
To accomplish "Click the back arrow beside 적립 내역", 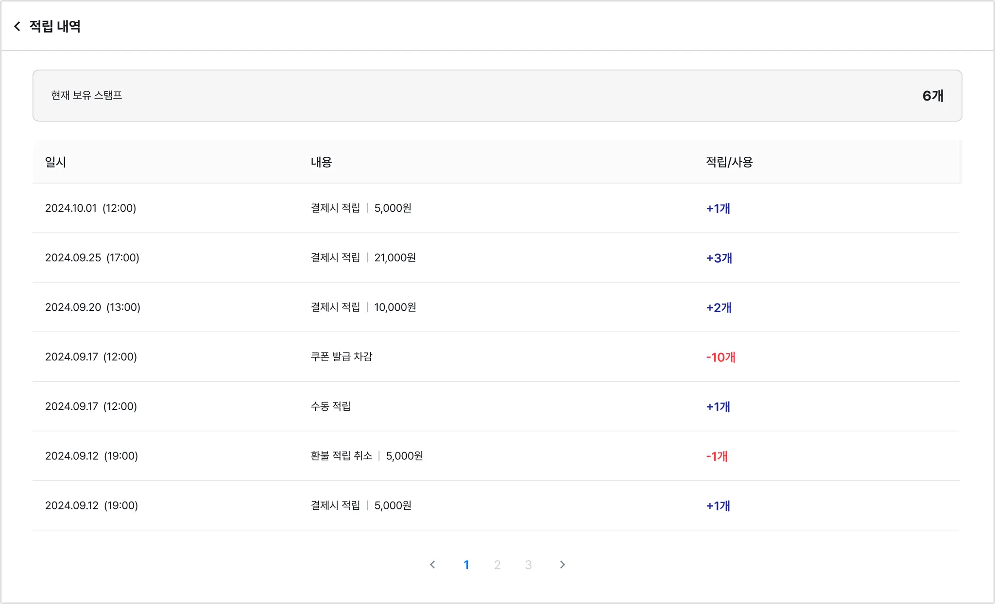I will click(17, 26).
